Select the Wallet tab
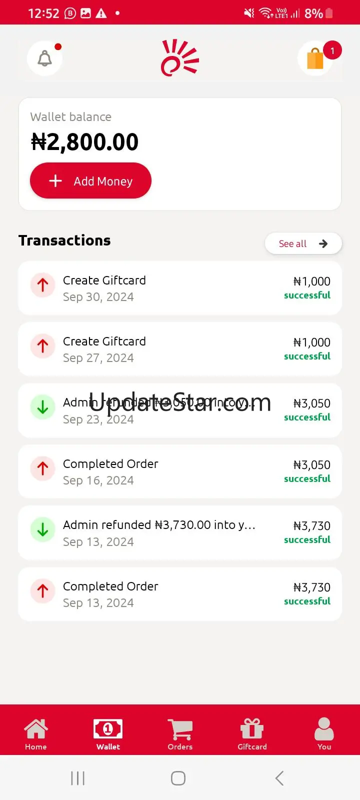The image size is (360, 800). click(108, 733)
